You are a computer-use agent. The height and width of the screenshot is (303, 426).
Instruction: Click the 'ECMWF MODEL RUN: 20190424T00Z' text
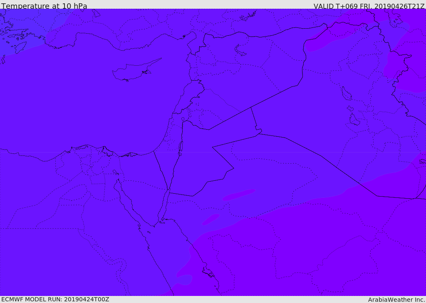click(55, 299)
